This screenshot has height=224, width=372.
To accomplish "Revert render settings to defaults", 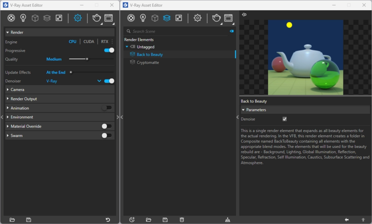I will (x=108, y=220).
